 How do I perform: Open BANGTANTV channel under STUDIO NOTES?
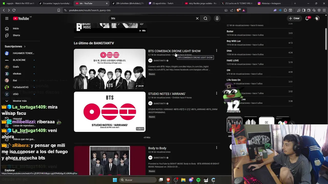tap(160, 103)
